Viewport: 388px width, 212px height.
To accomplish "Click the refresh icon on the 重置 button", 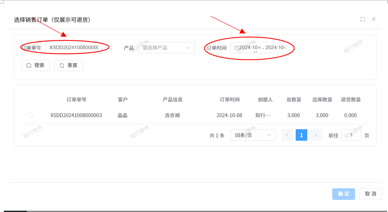I will coord(62,66).
